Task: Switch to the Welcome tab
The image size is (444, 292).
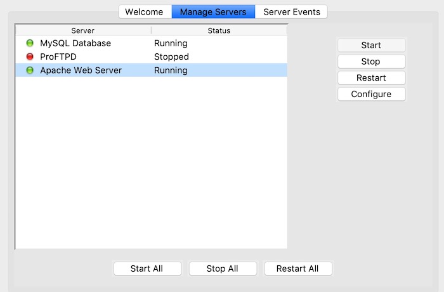Action: coord(144,11)
